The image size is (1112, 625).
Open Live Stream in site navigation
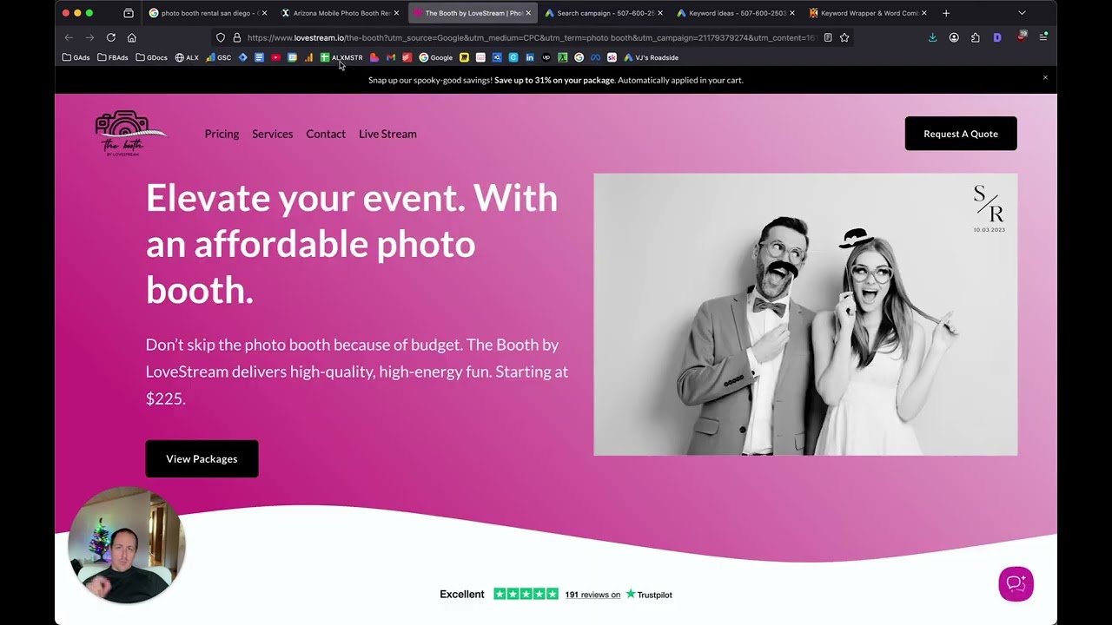pos(387,134)
